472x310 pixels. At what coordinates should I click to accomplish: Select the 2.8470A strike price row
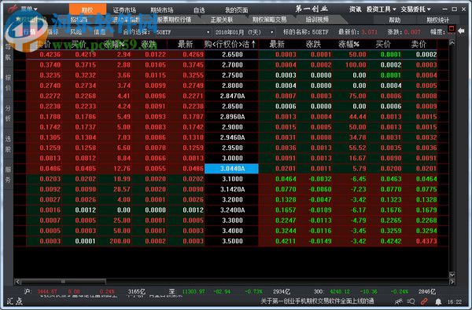pyautogui.click(x=232, y=96)
